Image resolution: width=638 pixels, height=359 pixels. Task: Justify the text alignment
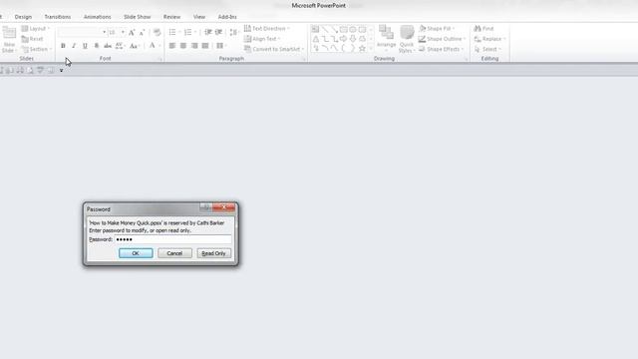pos(205,46)
